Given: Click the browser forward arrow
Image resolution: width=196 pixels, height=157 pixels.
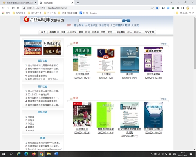Looking at the screenshot, I should click(x=8, y=8).
